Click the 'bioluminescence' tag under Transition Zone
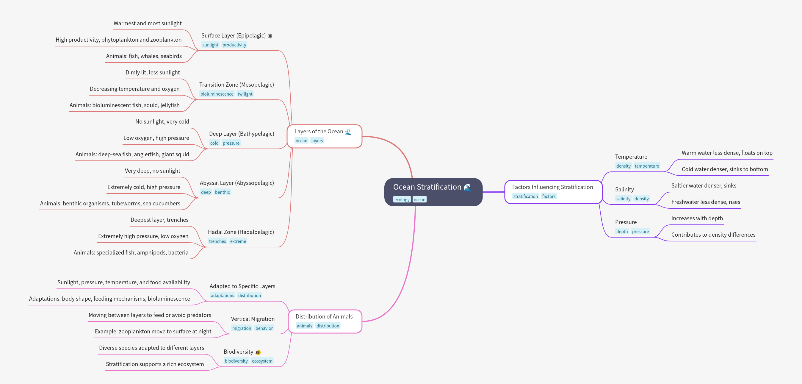Screen dimensions: 802x384 [x=217, y=94]
